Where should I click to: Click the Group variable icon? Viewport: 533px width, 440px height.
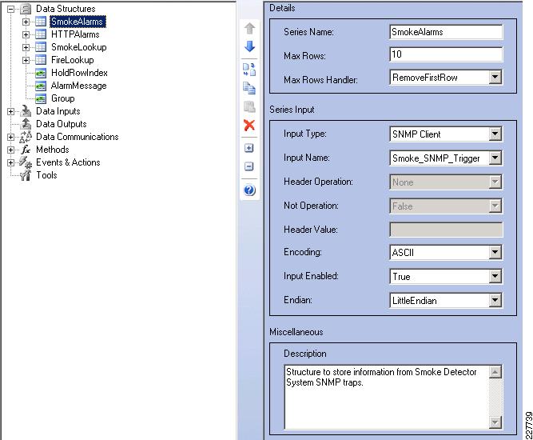point(41,99)
